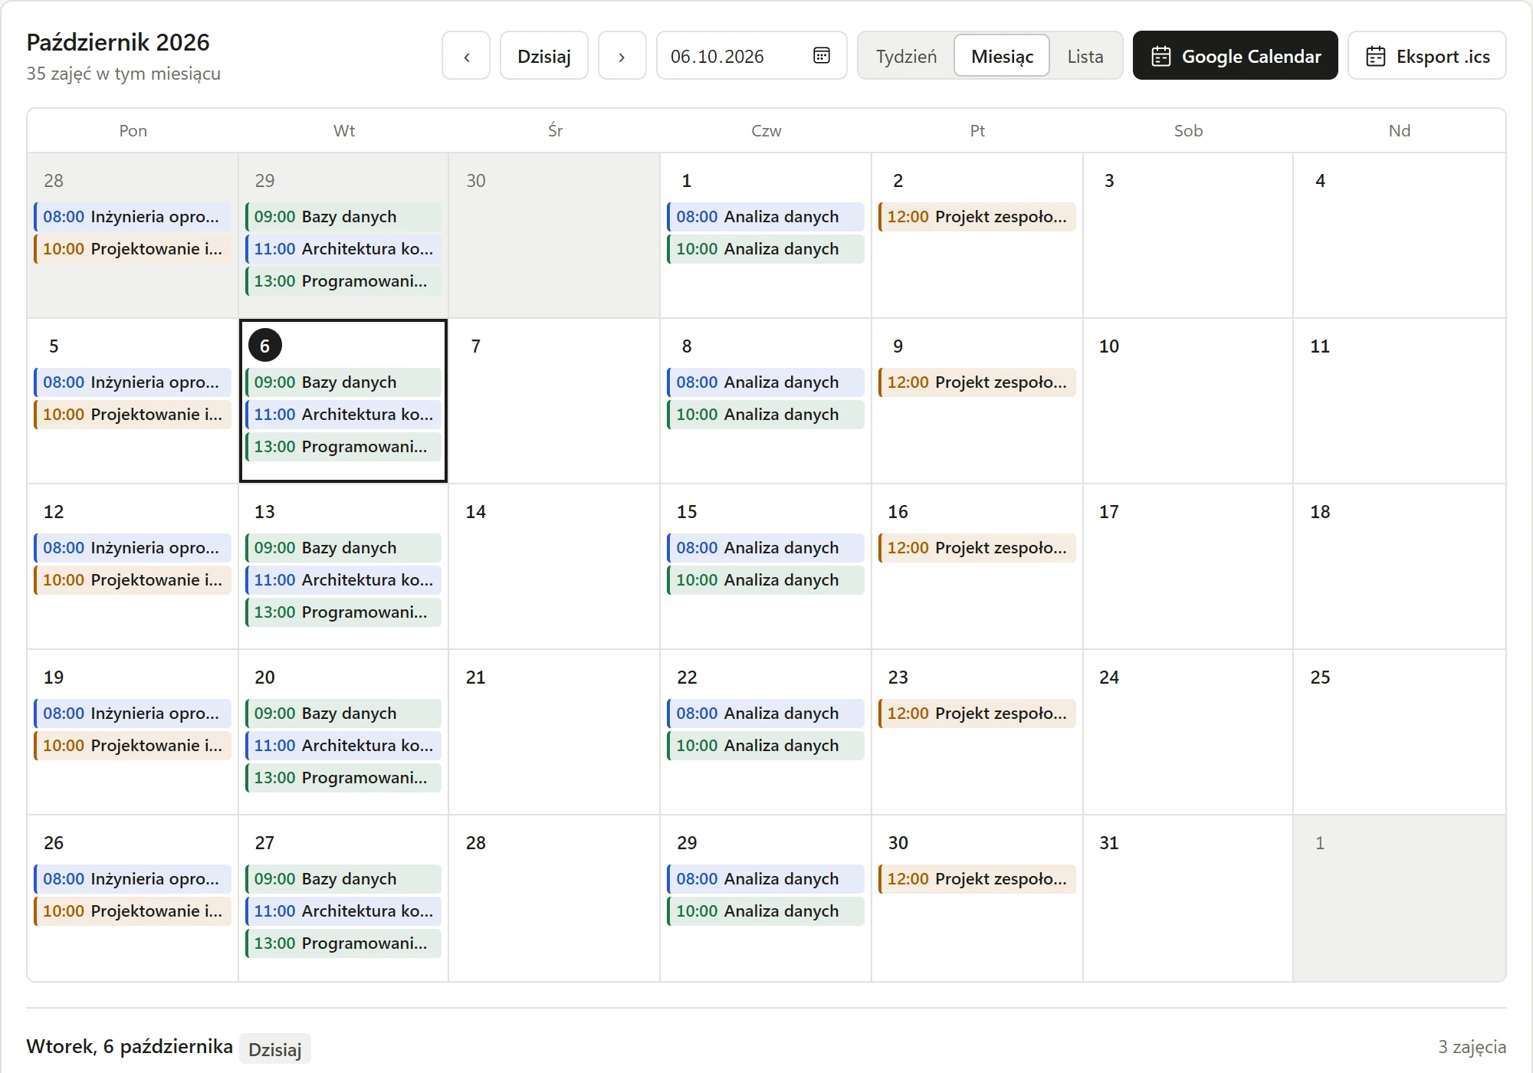Open 08:00 Inżynieria event on October 26
Screen dimensions: 1533x1073
pos(133,879)
